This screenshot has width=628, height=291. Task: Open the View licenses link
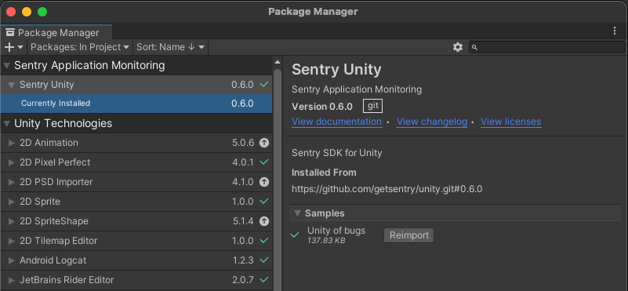point(510,122)
